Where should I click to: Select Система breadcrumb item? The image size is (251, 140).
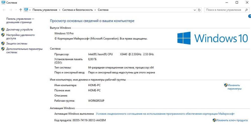click(x=103, y=10)
